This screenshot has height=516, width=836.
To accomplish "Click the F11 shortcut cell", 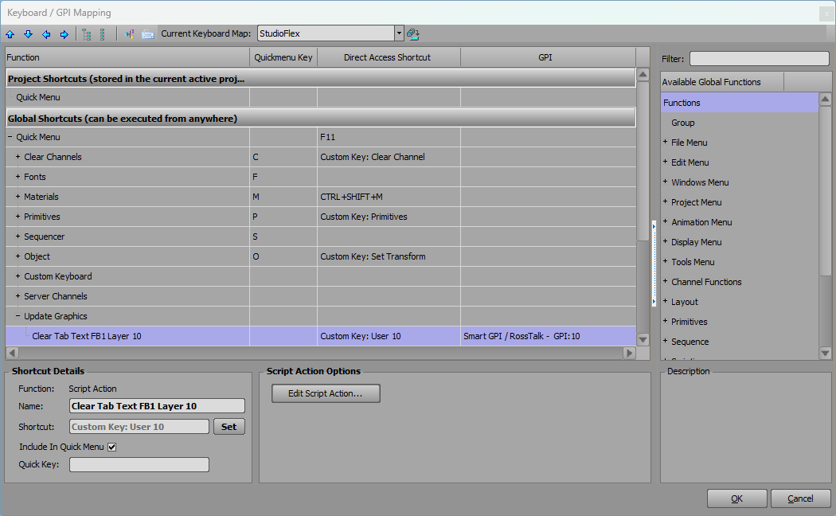I will click(389, 137).
